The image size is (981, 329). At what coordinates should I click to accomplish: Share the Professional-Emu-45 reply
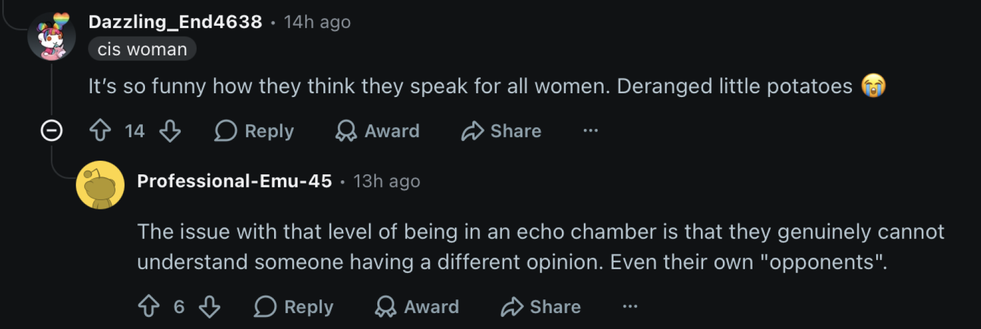540,307
